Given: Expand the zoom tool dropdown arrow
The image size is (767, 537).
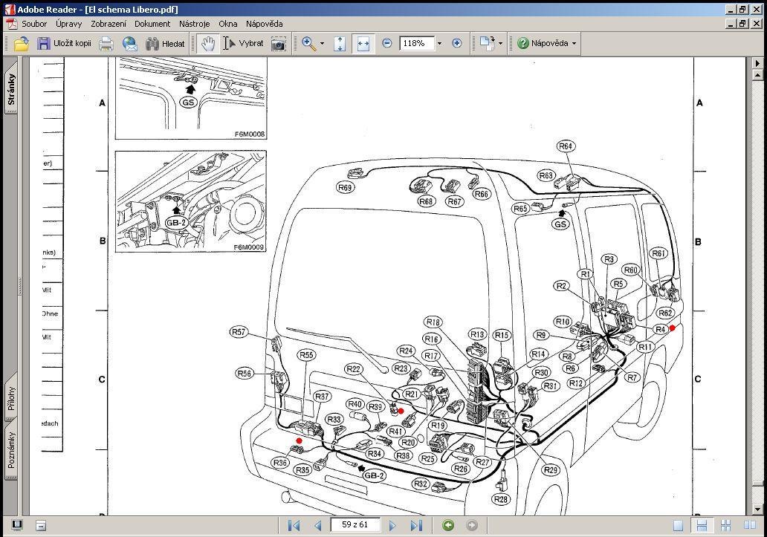Looking at the screenshot, I should (x=322, y=44).
